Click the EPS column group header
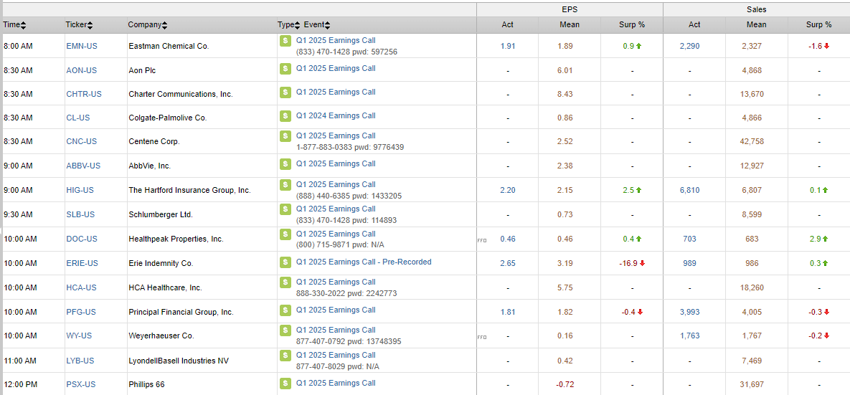The height and width of the screenshot is (395, 850). [x=570, y=10]
